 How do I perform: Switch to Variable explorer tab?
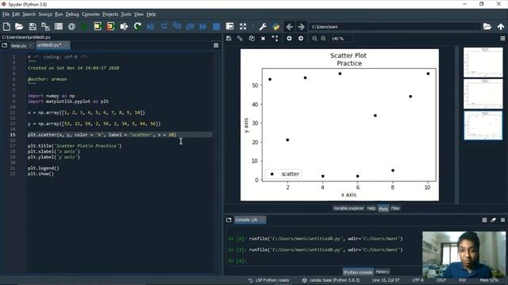[x=348, y=208]
